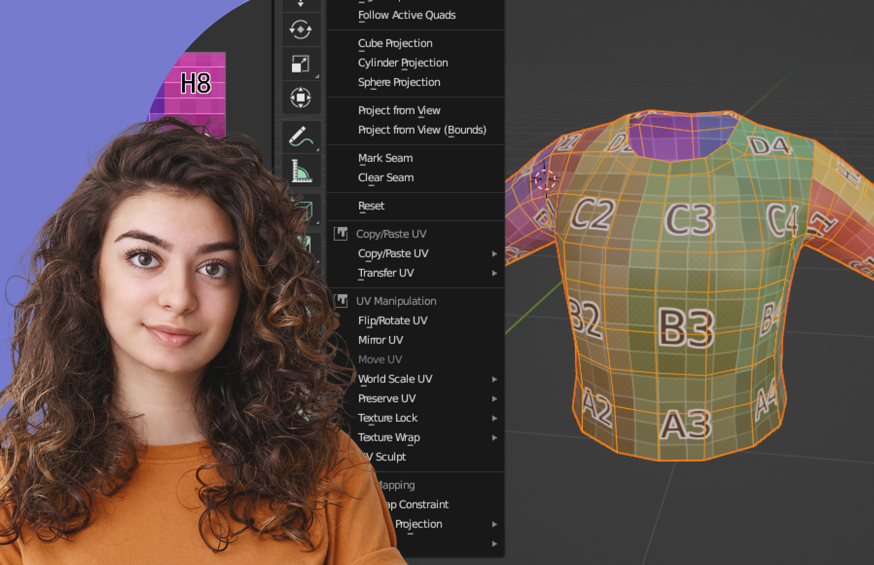Image resolution: width=874 pixels, height=565 pixels.
Task: Click Project from View (Bounds)
Action: click(422, 130)
